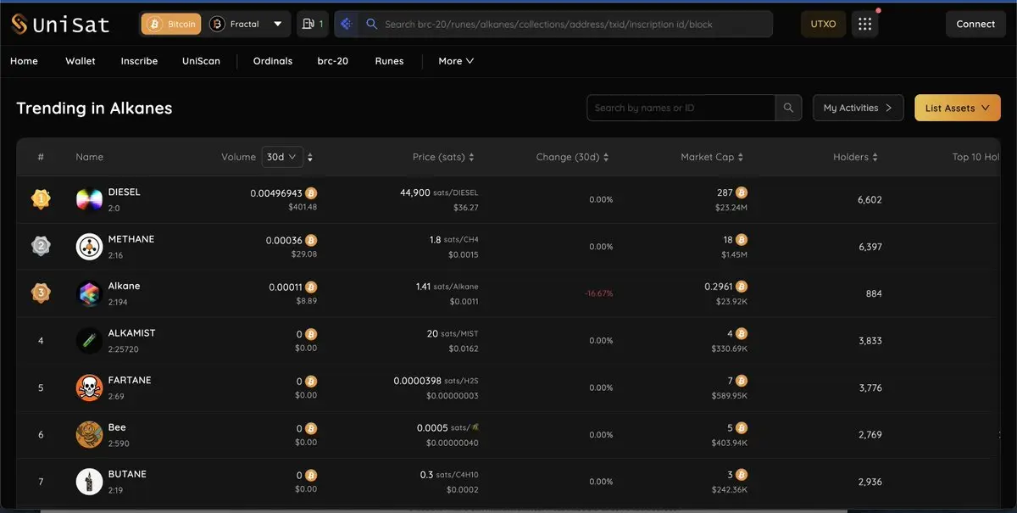Open the UTXO button

823,24
